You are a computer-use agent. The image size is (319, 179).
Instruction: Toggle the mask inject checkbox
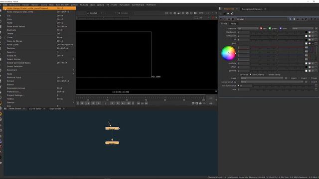pyautogui.click(x=289, y=78)
